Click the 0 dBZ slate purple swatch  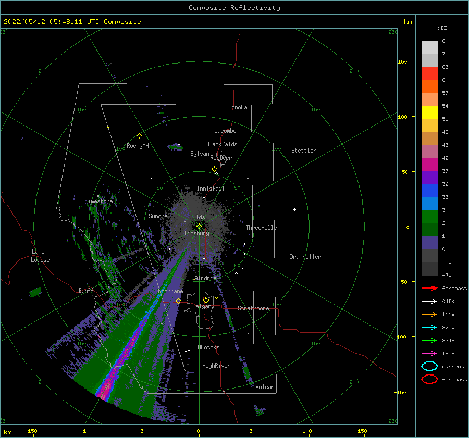tap(429, 243)
